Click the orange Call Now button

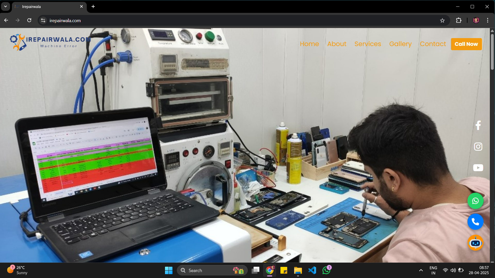pyautogui.click(x=466, y=44)
